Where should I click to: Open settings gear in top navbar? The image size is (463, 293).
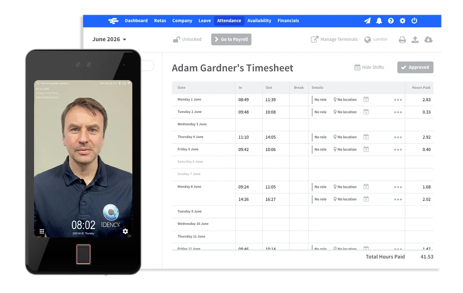coord(403,21)
